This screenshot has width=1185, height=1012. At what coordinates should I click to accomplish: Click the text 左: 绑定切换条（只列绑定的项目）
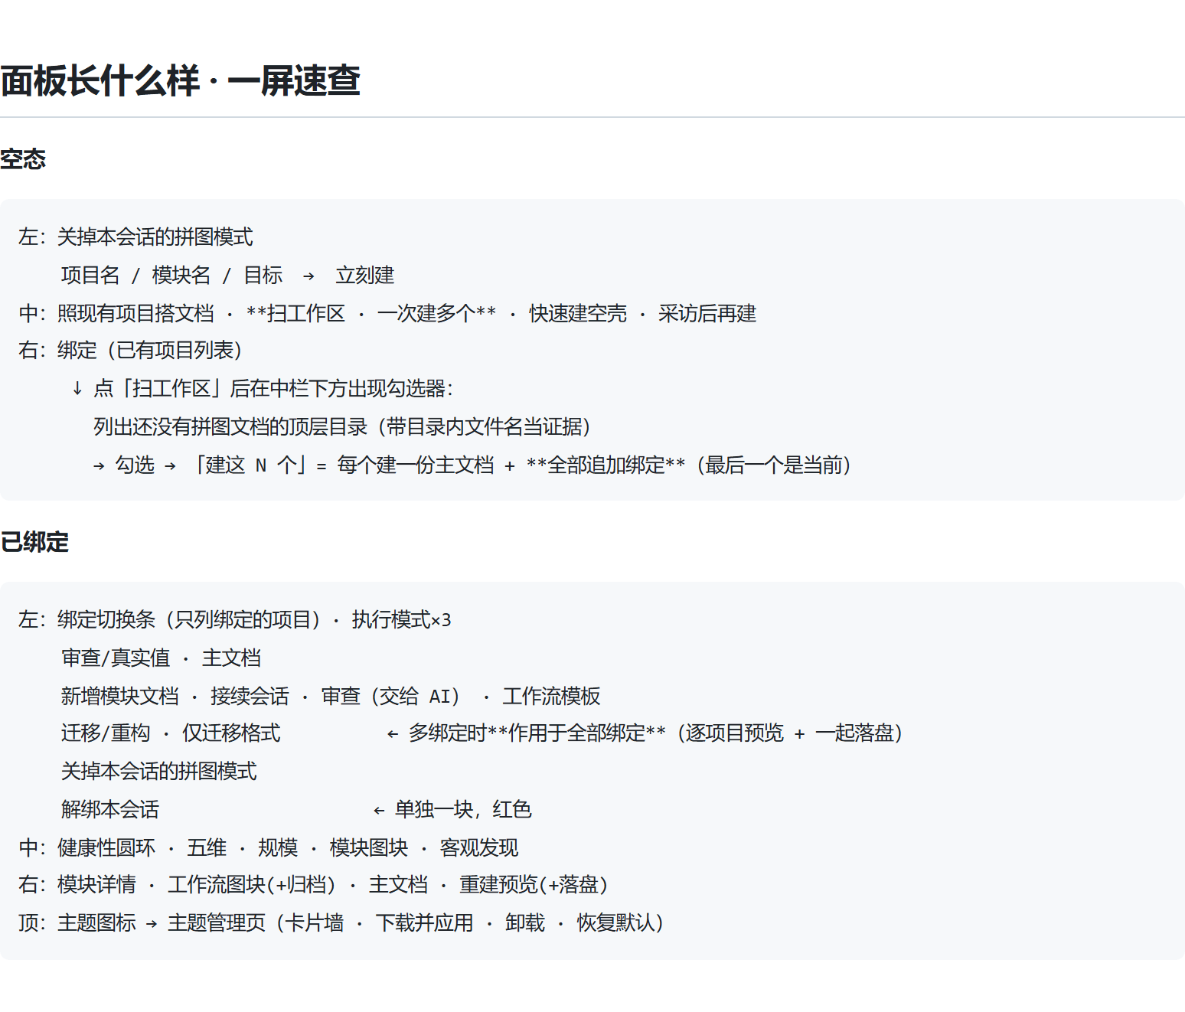tap(170, 619)
